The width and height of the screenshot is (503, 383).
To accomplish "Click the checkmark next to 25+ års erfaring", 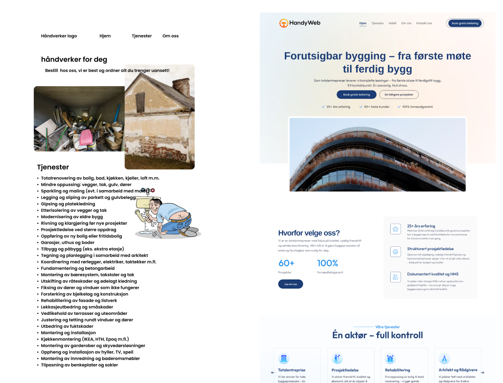I will coord(323,107).
